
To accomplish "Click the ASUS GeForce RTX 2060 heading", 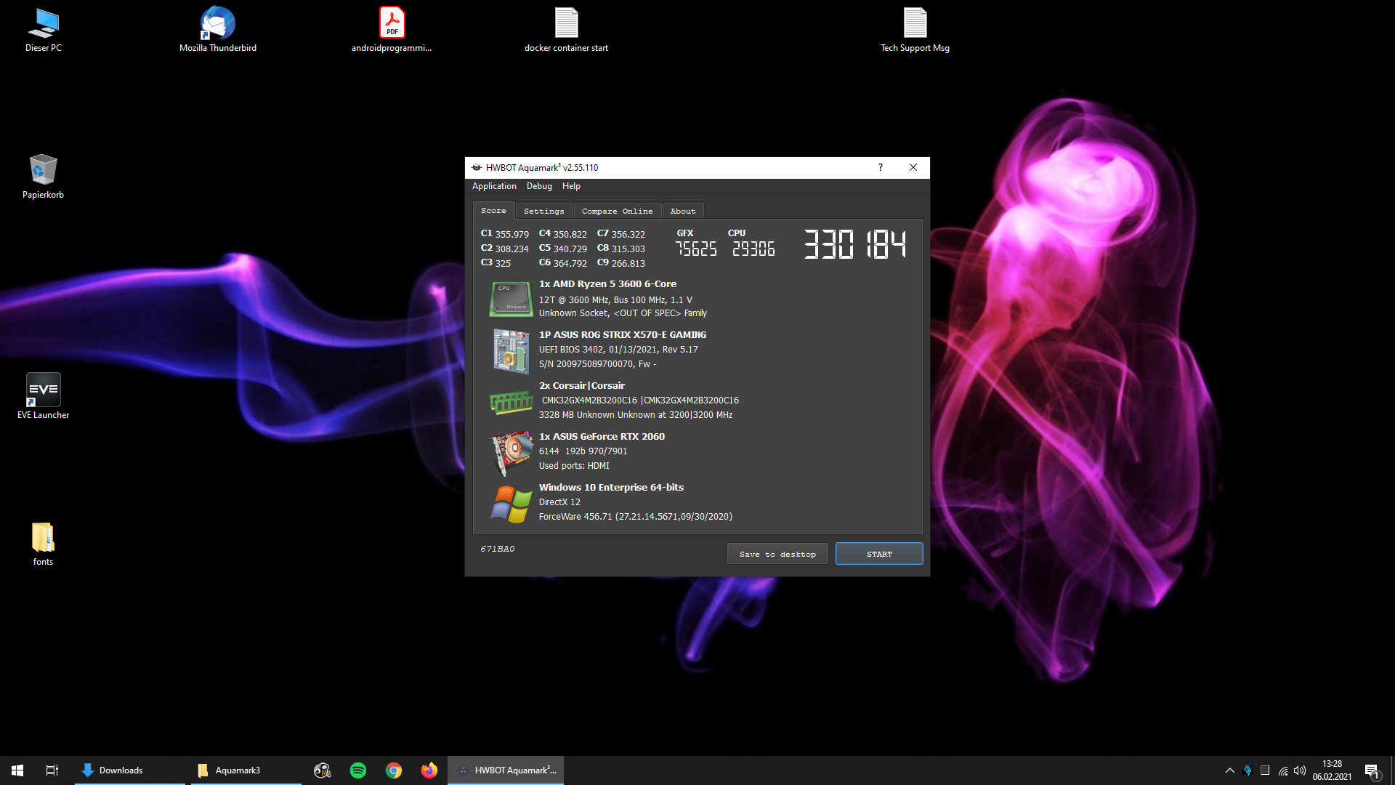I will point(602,437).
